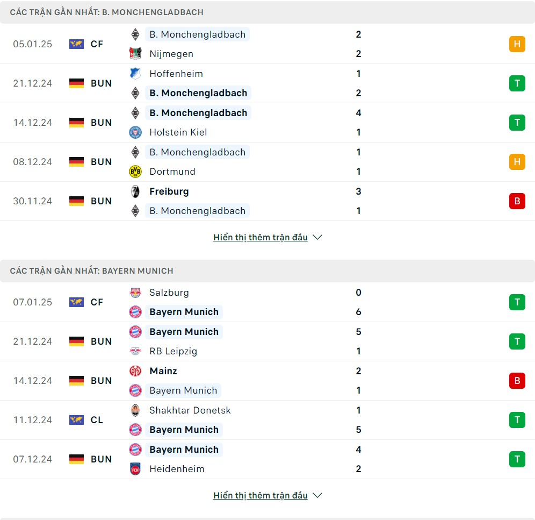This screenshot has height=520, width=535.
Task: Click the Holstein Kiel crest icon
Action: coord(135,132)
